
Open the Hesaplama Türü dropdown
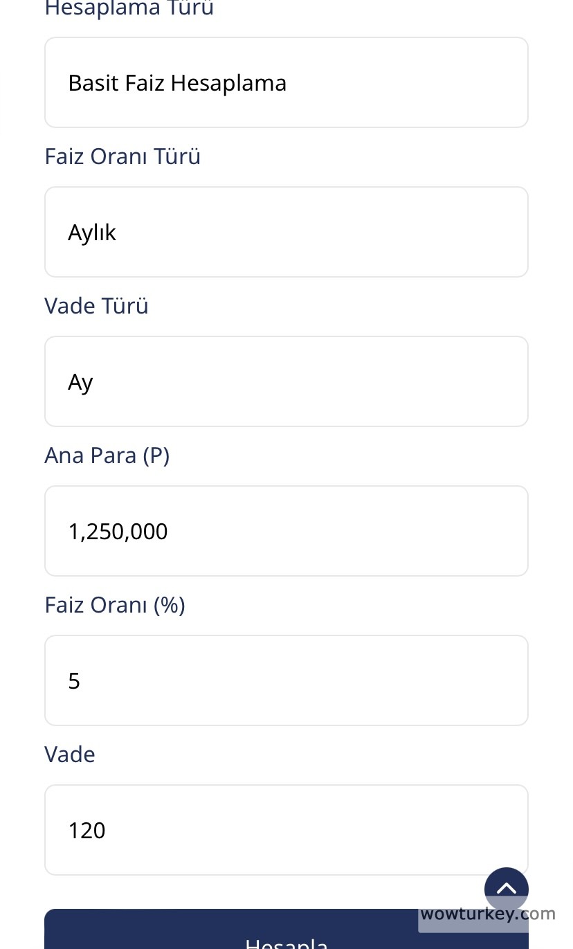286,83
